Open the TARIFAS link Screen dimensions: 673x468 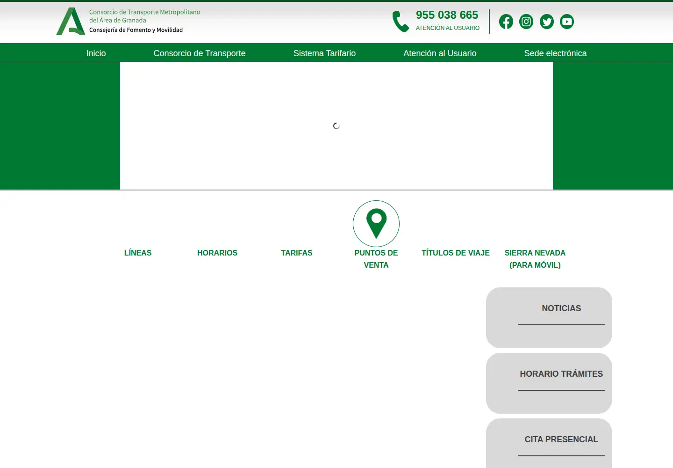(x=297, y=253)
